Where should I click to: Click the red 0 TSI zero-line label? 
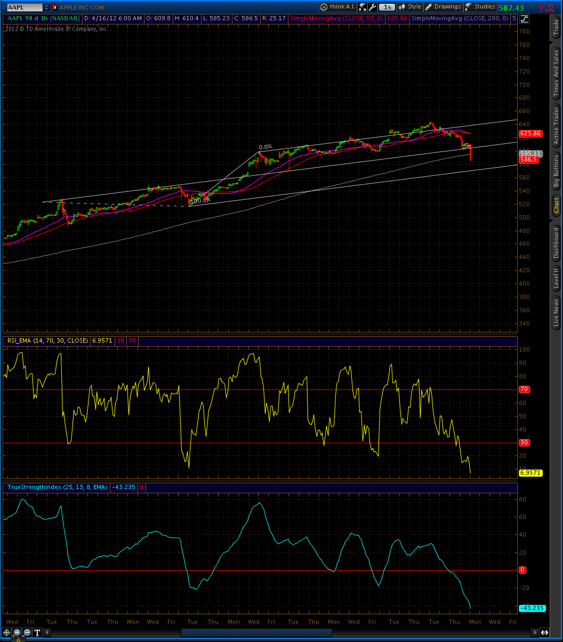click(522, 570)
